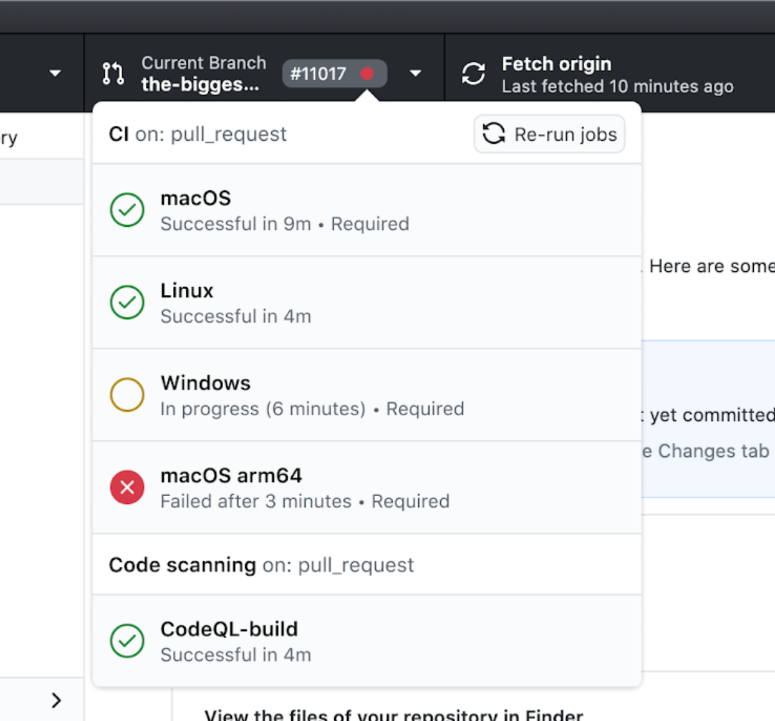Click the Current Branch name label
The image size is (775, 721).
tap(200, 84)
